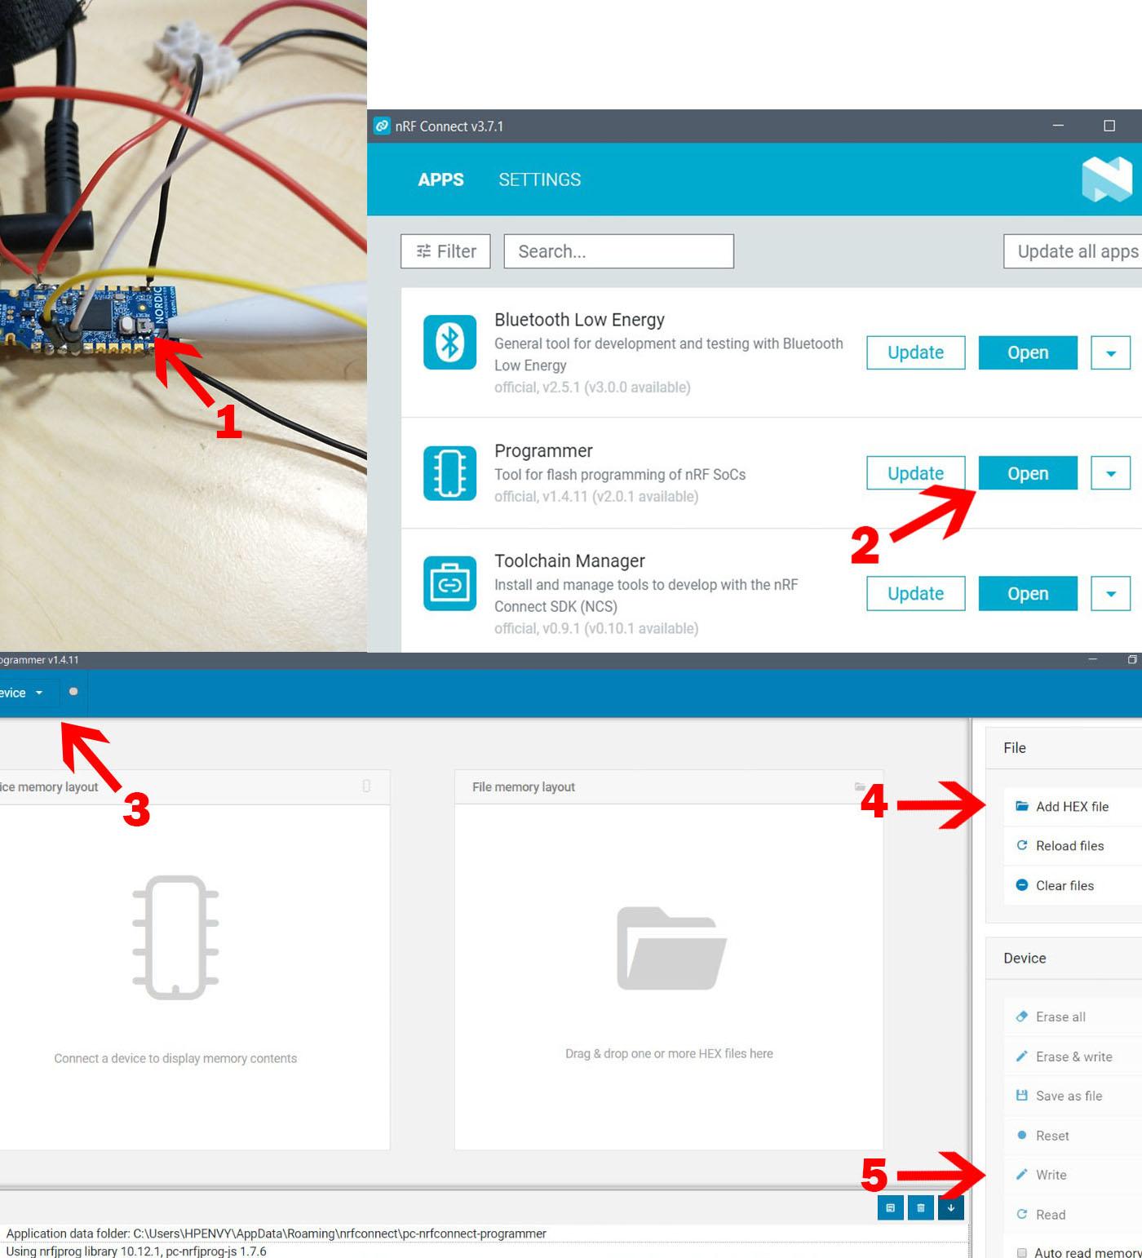Maximize the nRF Connect window

click(1109, 126)
